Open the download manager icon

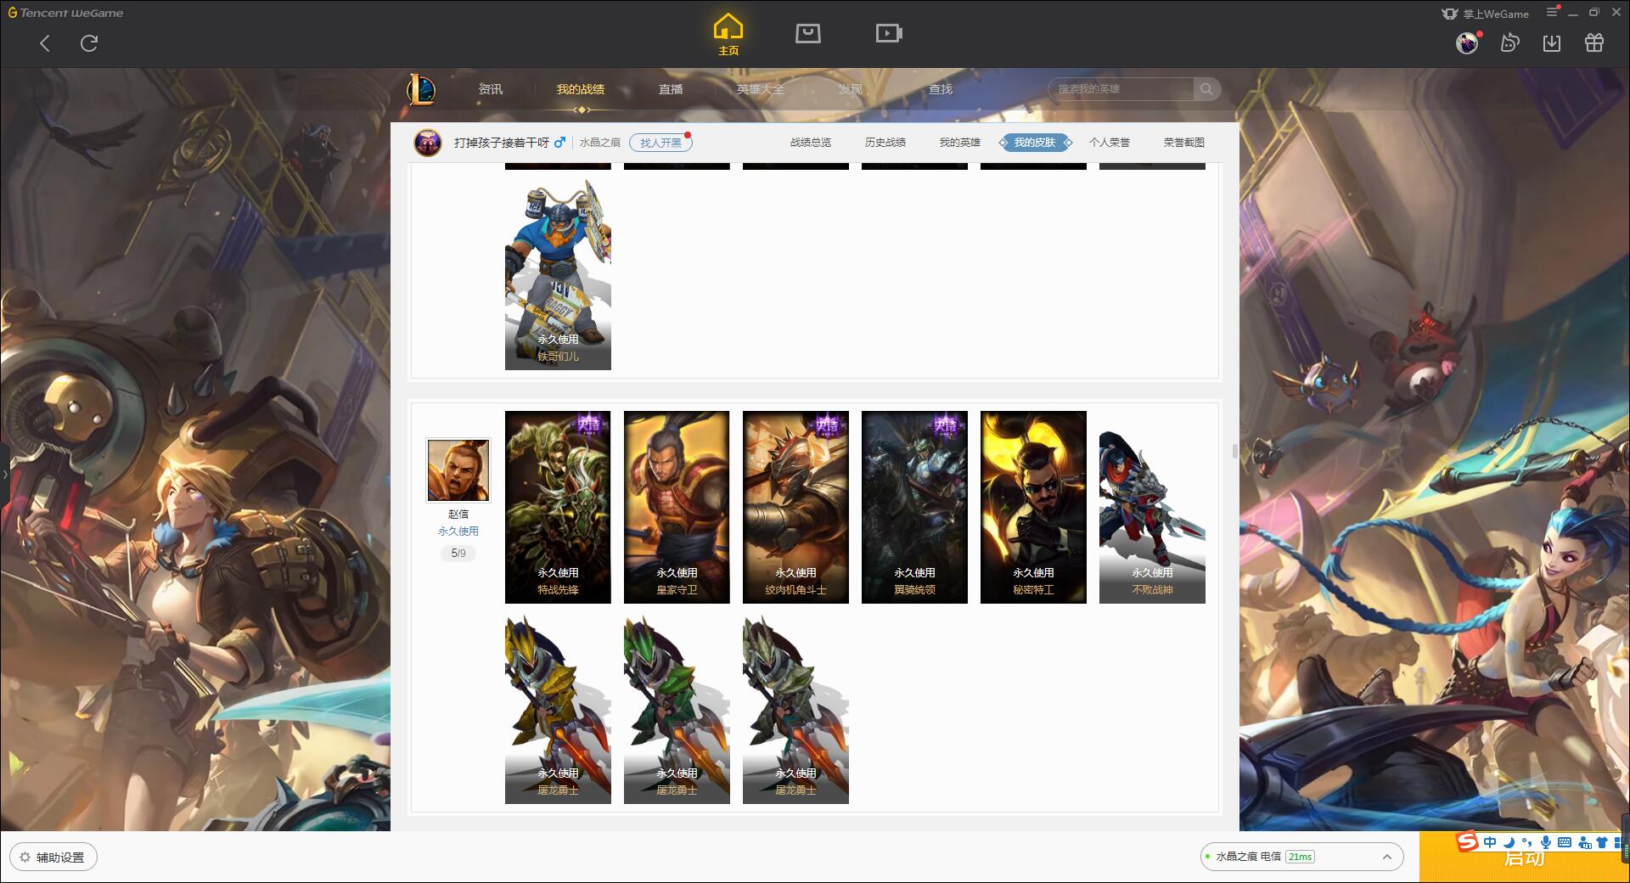pos(1552,42)
